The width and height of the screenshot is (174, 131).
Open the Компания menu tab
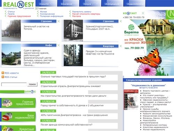69,3
